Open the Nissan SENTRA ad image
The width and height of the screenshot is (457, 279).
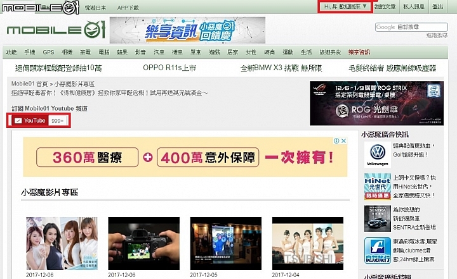pyautogui.click(x=377, y=218)
